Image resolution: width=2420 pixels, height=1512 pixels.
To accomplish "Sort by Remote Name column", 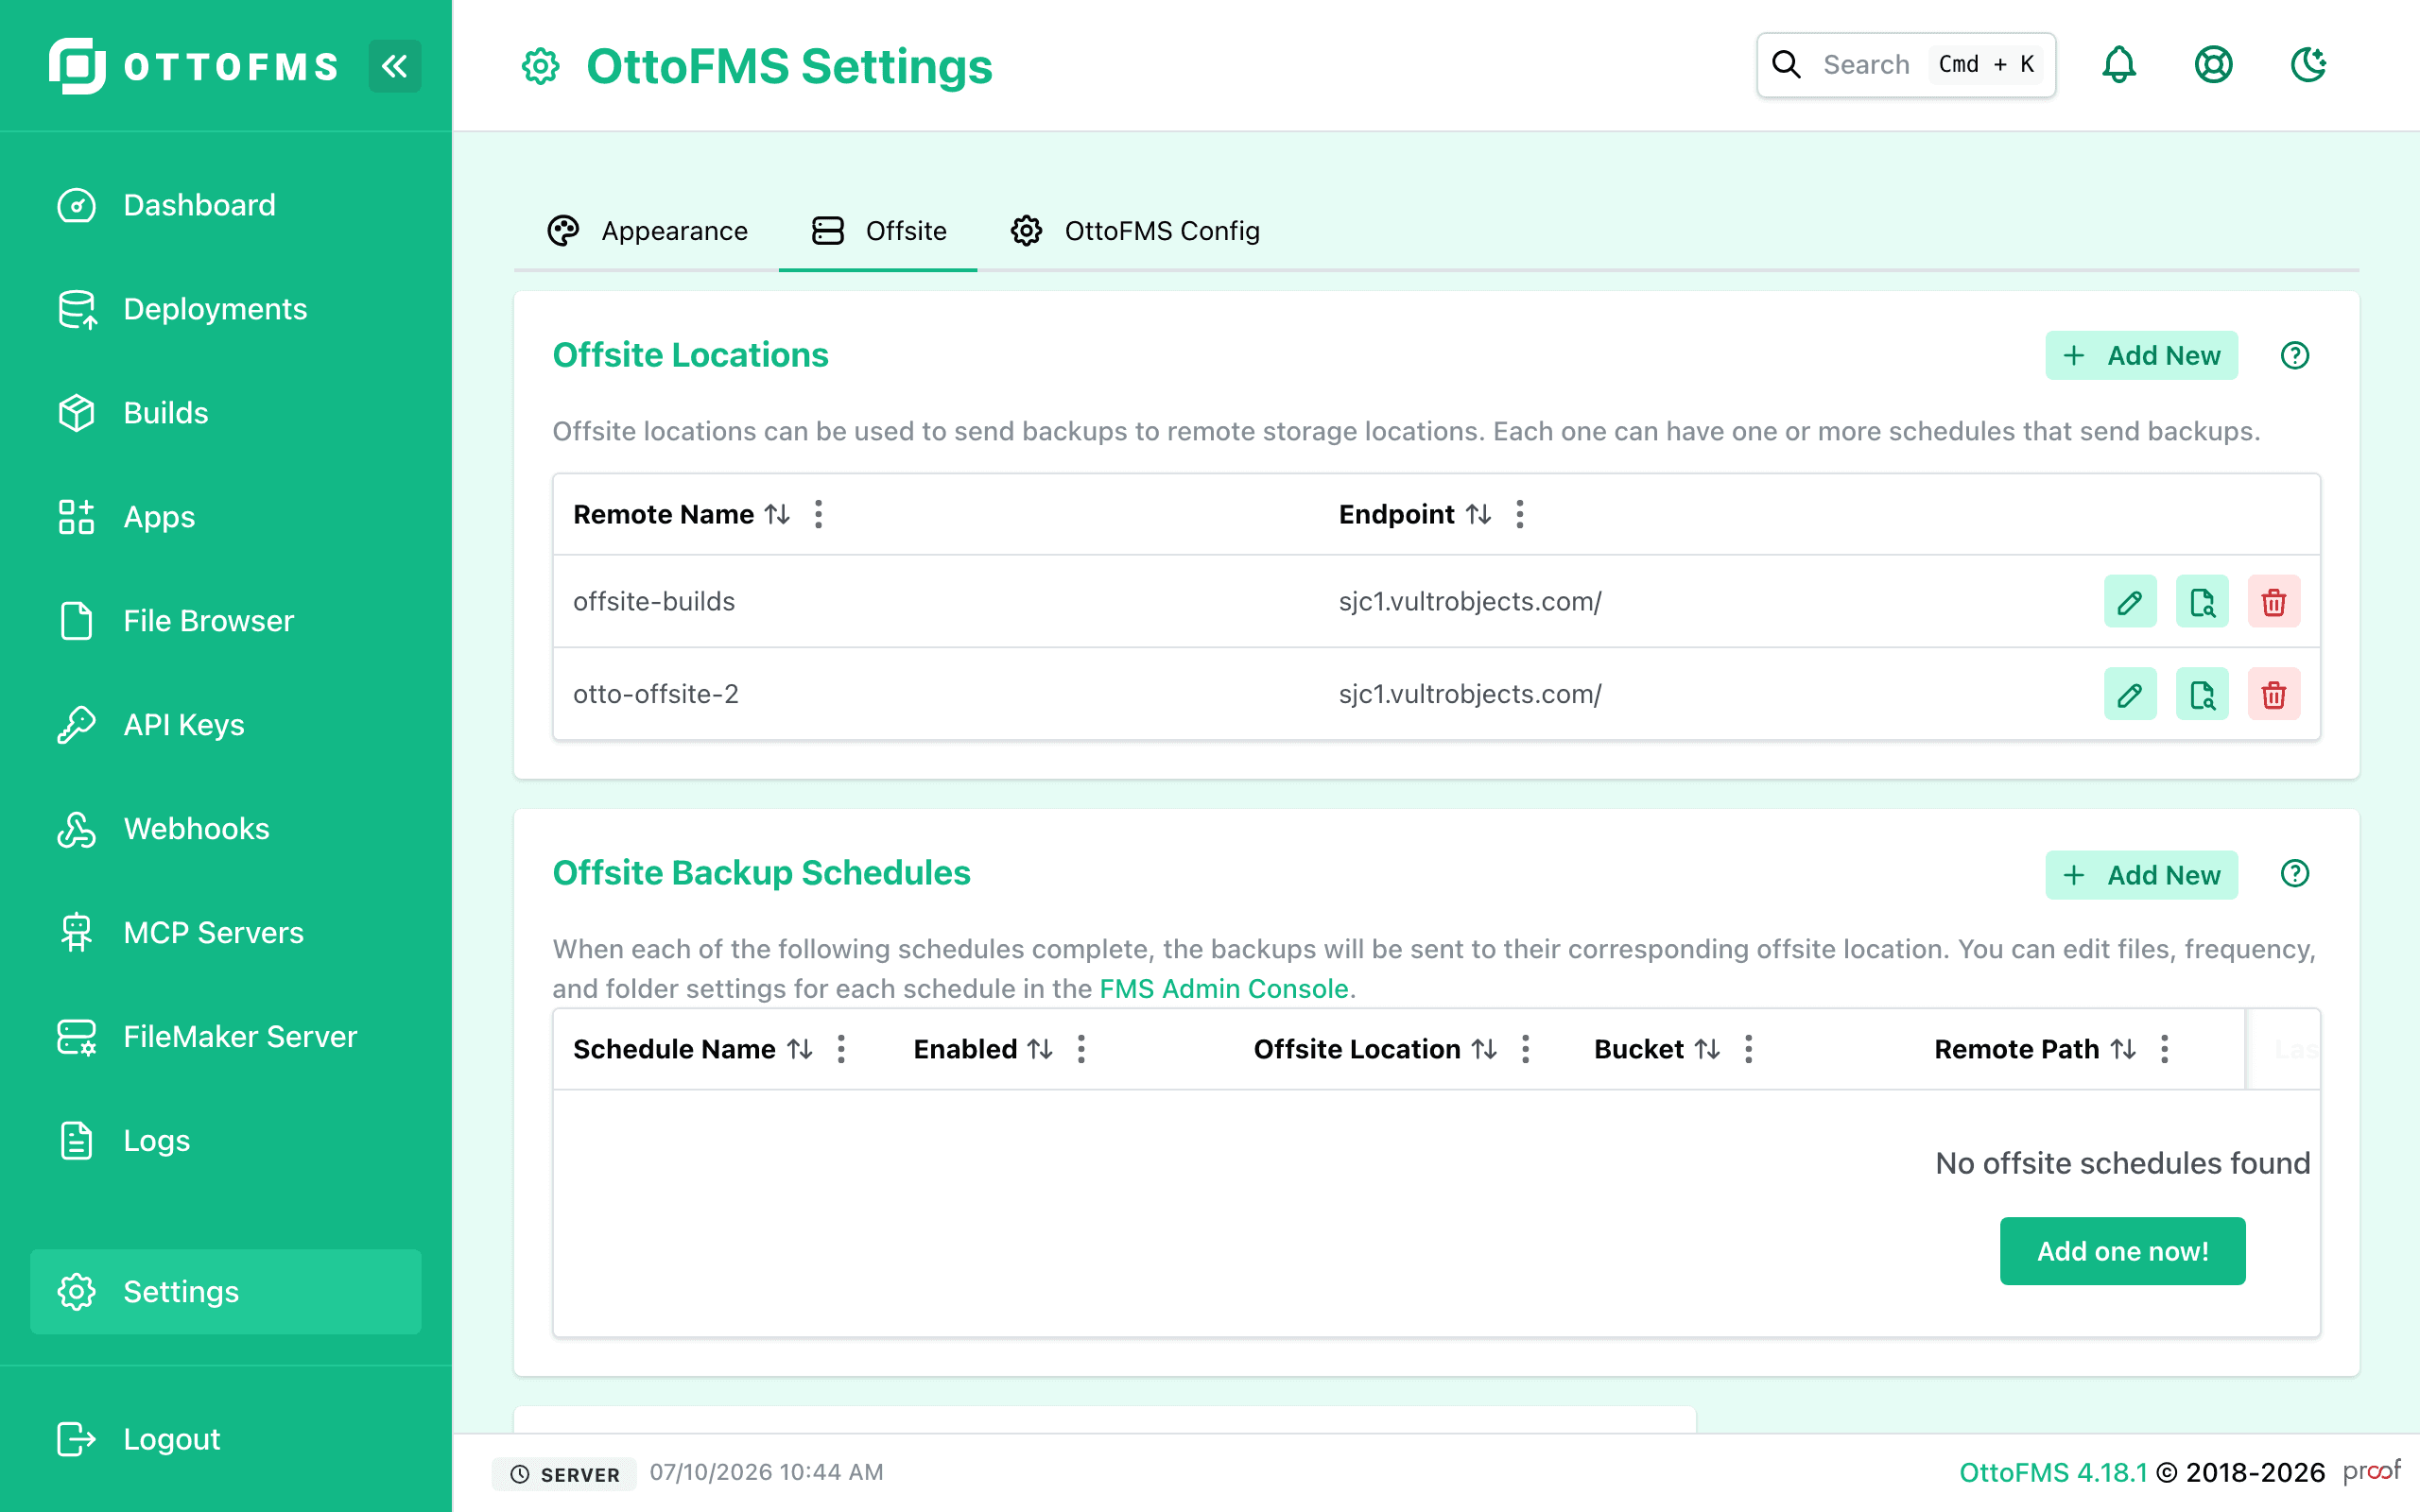I will point(777,514).
